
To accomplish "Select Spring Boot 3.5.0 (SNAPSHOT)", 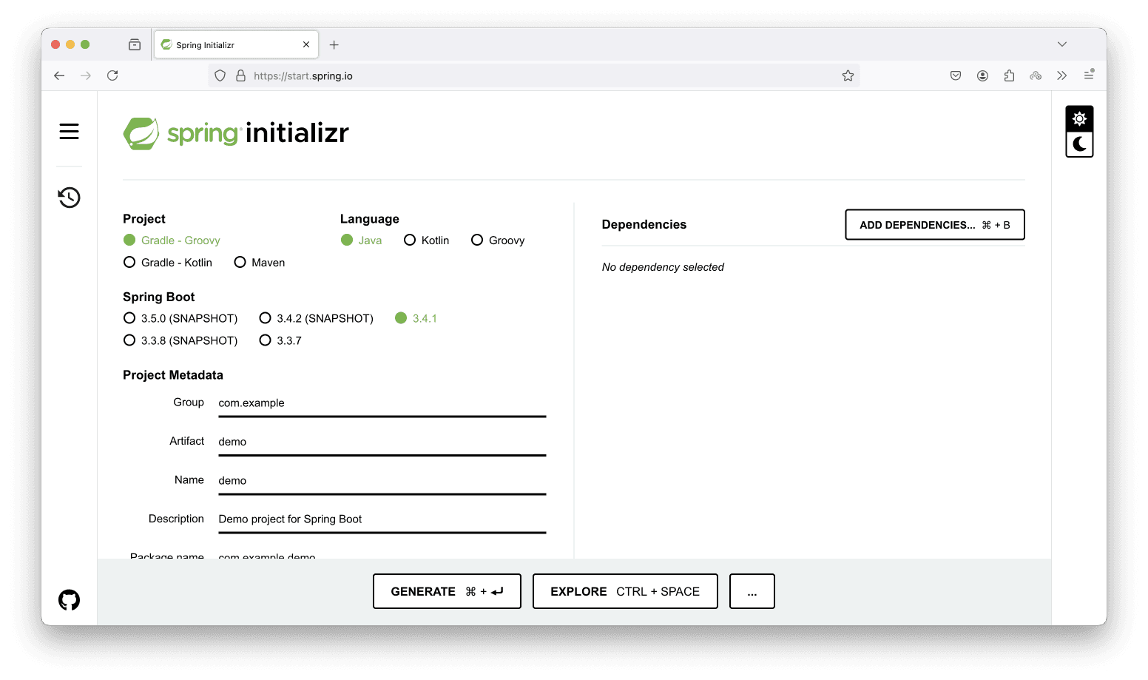I will 180,318.
